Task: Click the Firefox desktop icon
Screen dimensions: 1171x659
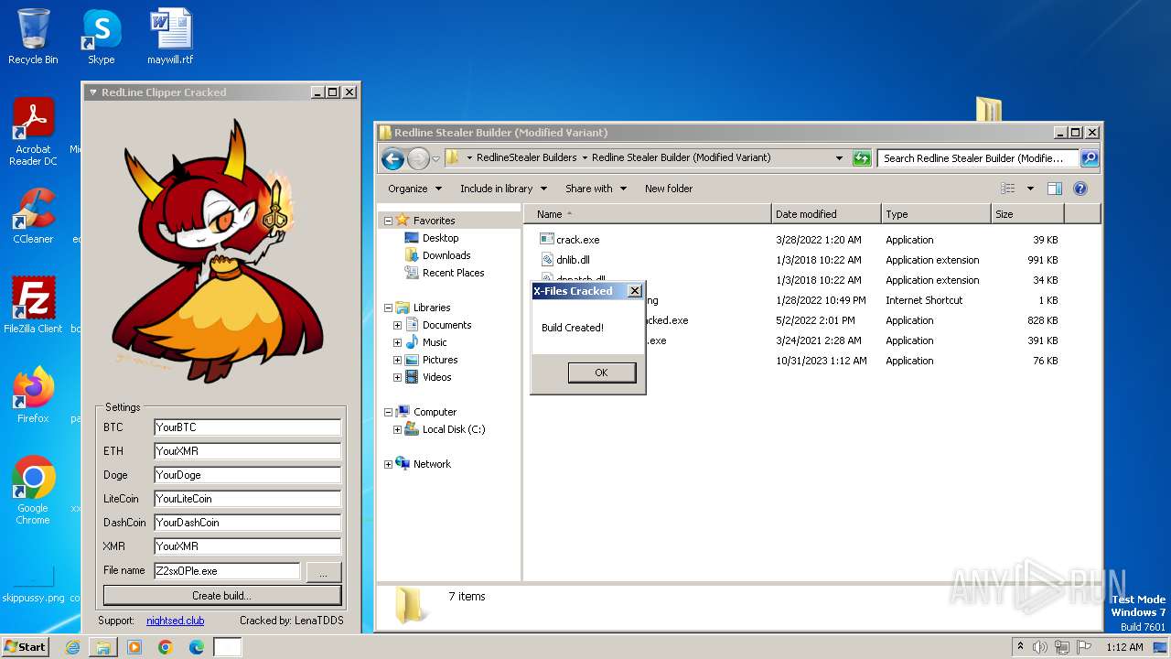Action: [x=33, y=394]
